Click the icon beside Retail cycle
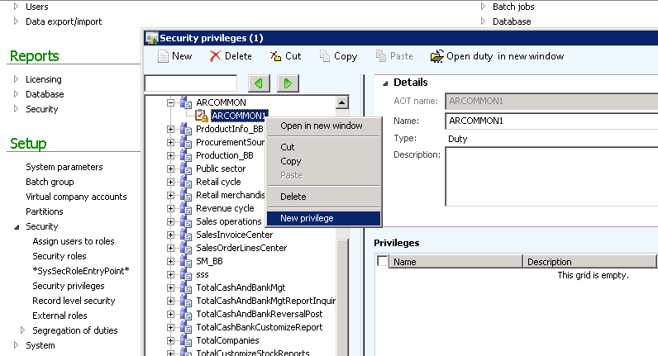 tap(186, 182)
